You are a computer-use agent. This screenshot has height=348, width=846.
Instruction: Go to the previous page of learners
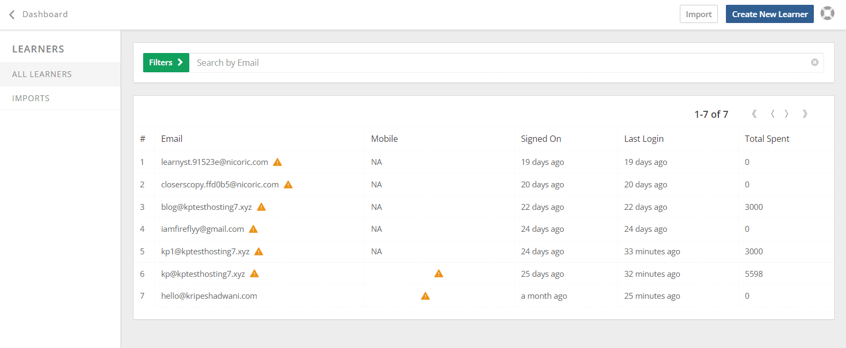[x=773, y=114]
